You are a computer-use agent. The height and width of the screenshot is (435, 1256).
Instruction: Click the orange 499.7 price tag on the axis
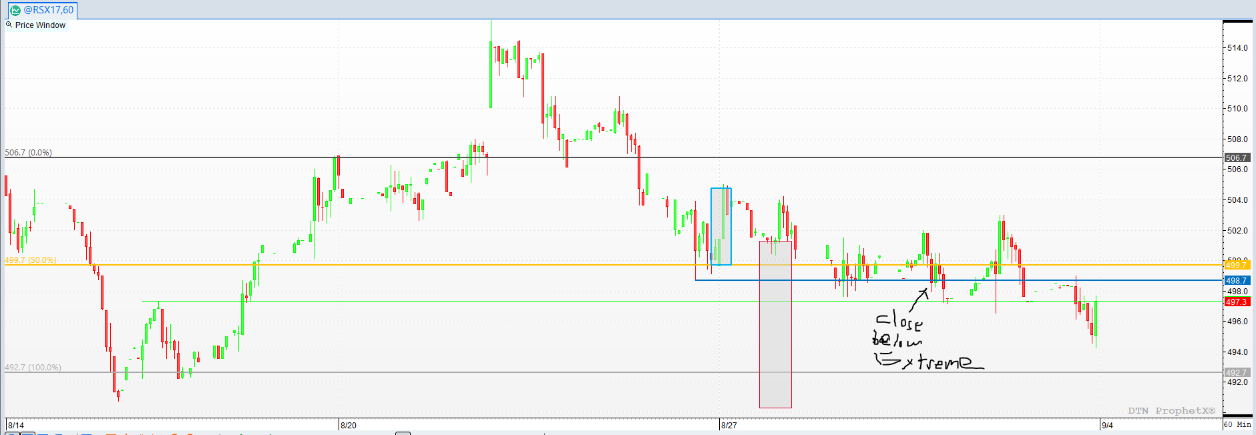(x=1237, y=266)
